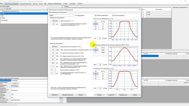
Task: Click the УПЧ filter response chart
Action: [124, 80]
